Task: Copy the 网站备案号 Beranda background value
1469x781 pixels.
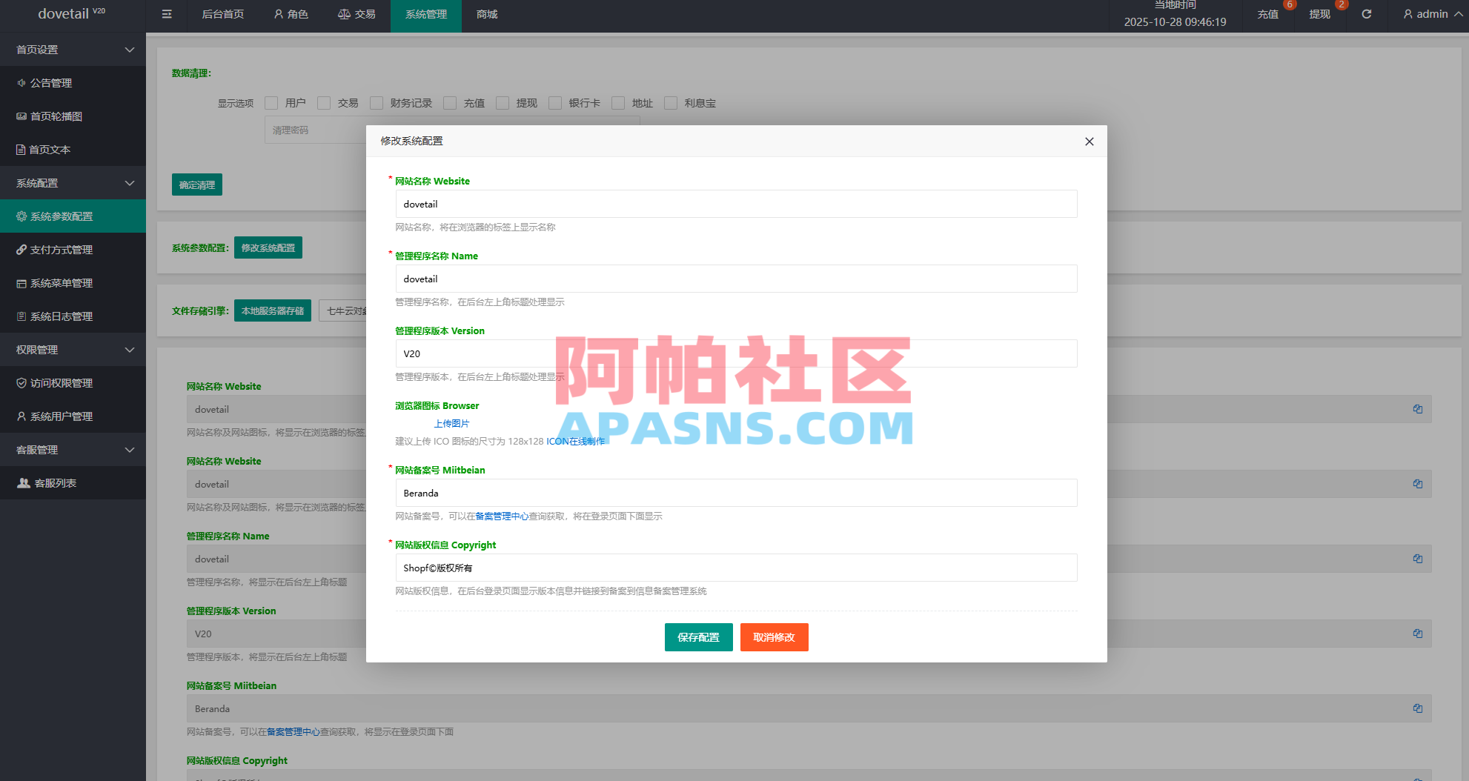Action: [x=1418, y=708]
